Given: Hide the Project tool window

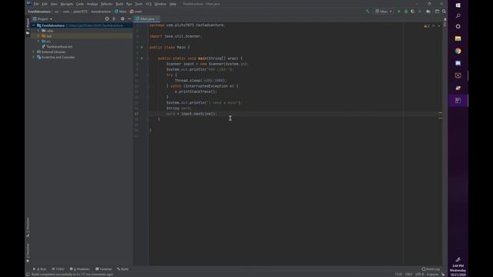Looking at the screenshot, I should click(129, 18).
